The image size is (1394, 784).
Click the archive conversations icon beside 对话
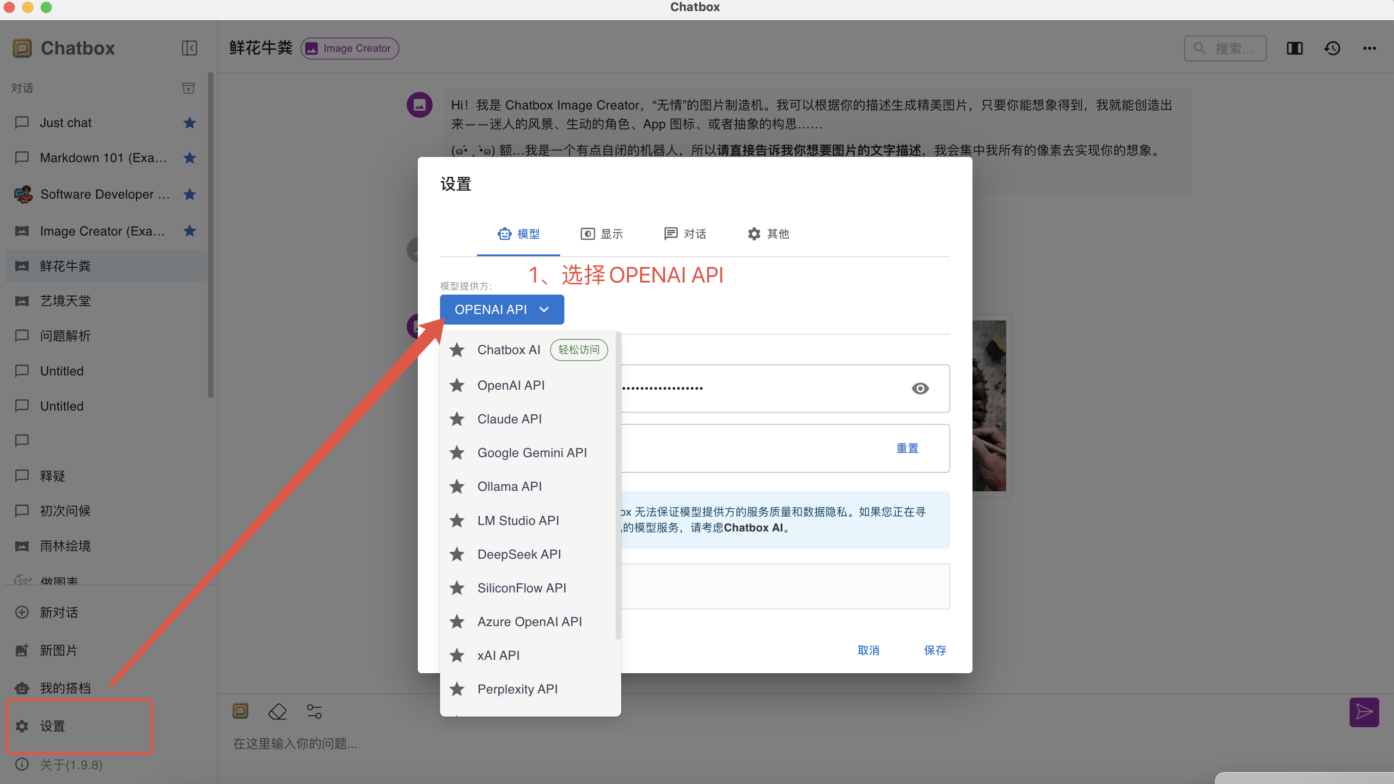pyautogui.click(x=188, y=88)
